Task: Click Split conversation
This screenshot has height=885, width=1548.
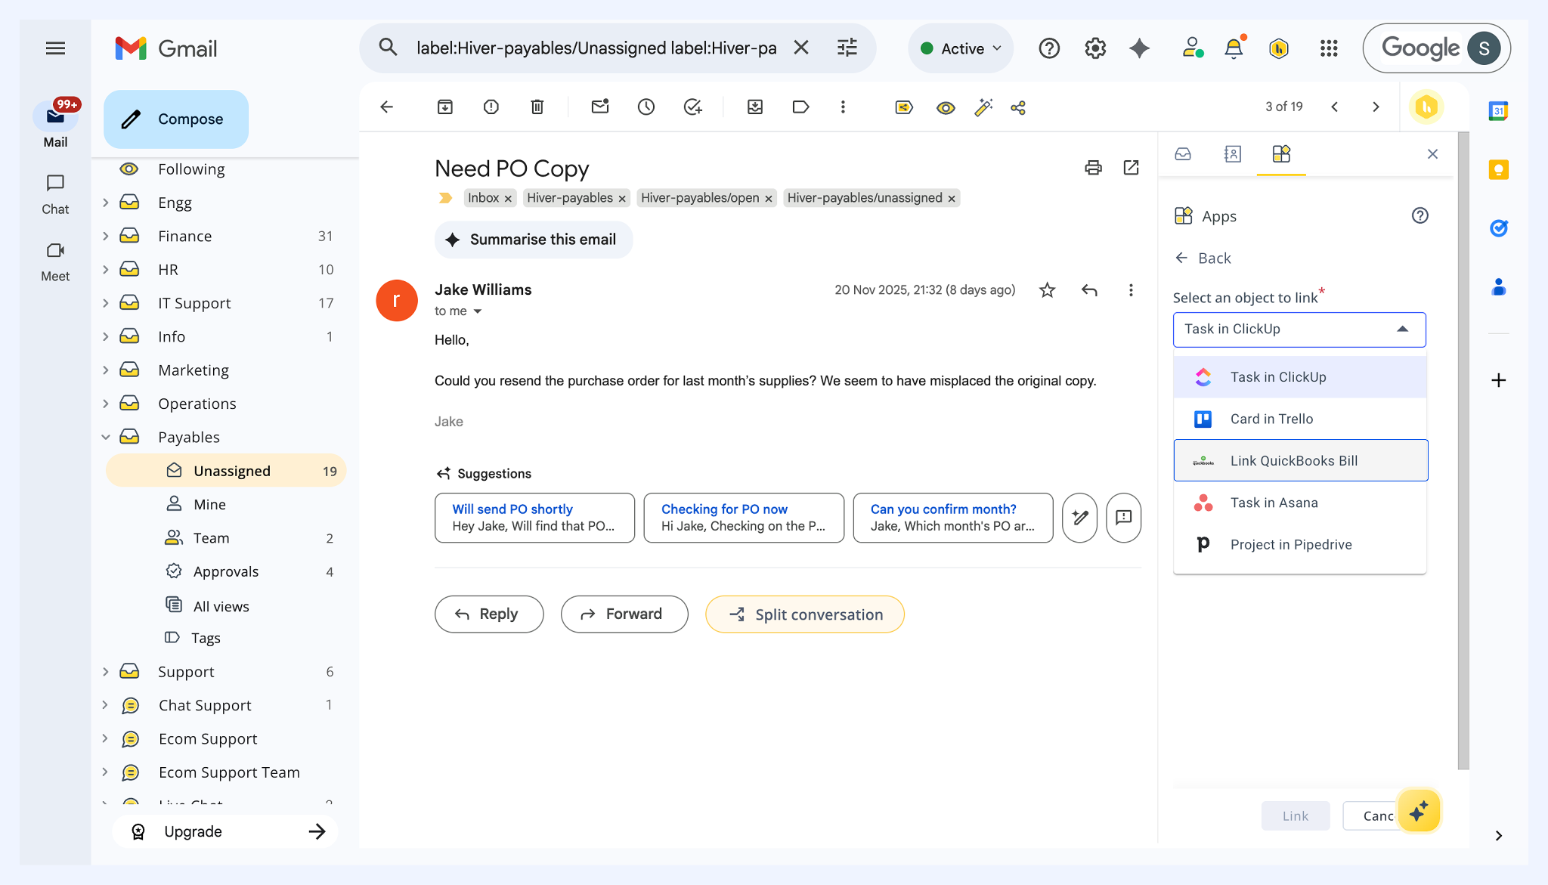Action: 805,614
